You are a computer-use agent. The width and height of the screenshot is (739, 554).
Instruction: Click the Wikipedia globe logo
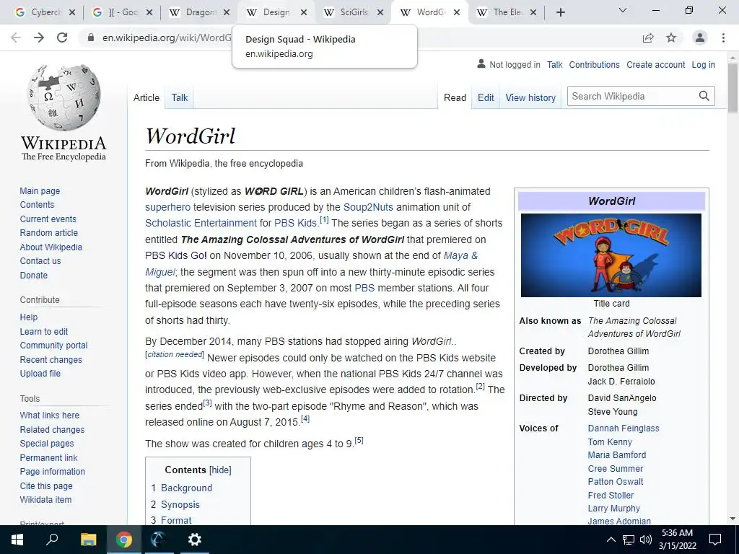tap(64, 97)
